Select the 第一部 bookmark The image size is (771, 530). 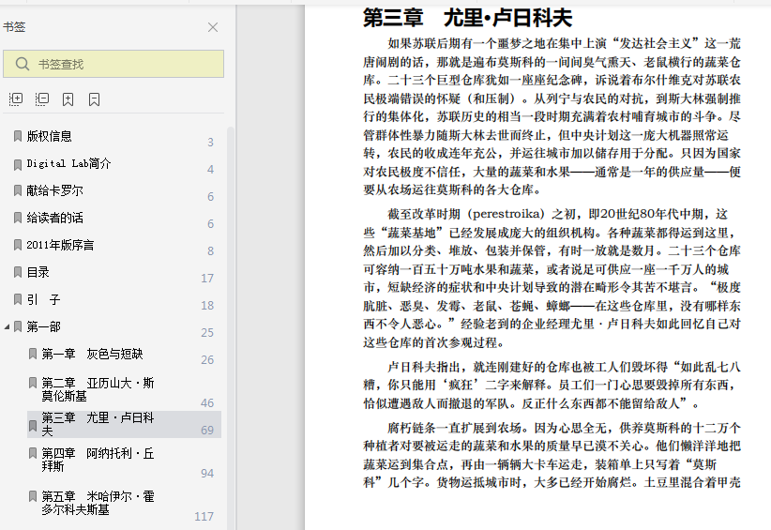44,327
